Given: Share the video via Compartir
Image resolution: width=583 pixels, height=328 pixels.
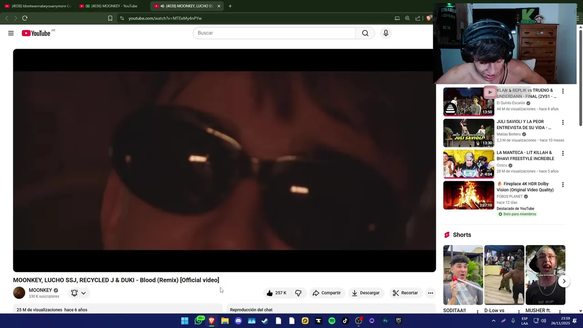Looking at the screenshot, I should [x=327, y=293].
